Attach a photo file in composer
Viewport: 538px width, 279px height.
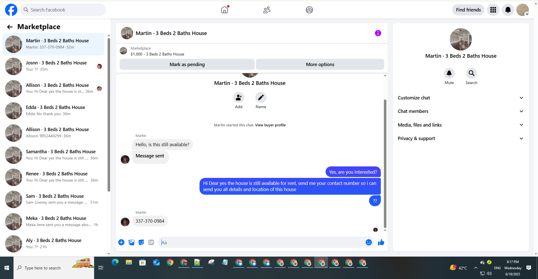point(131,242)
